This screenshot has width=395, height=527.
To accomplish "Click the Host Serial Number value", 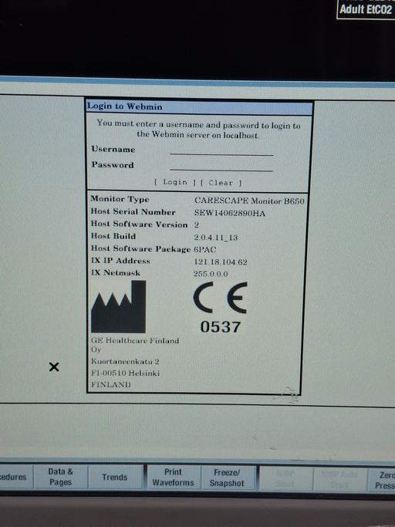I will pyautogui.click(x=230, y=213).
